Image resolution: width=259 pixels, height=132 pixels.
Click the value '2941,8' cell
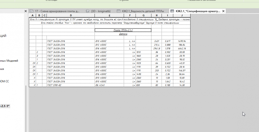[156, 49]
